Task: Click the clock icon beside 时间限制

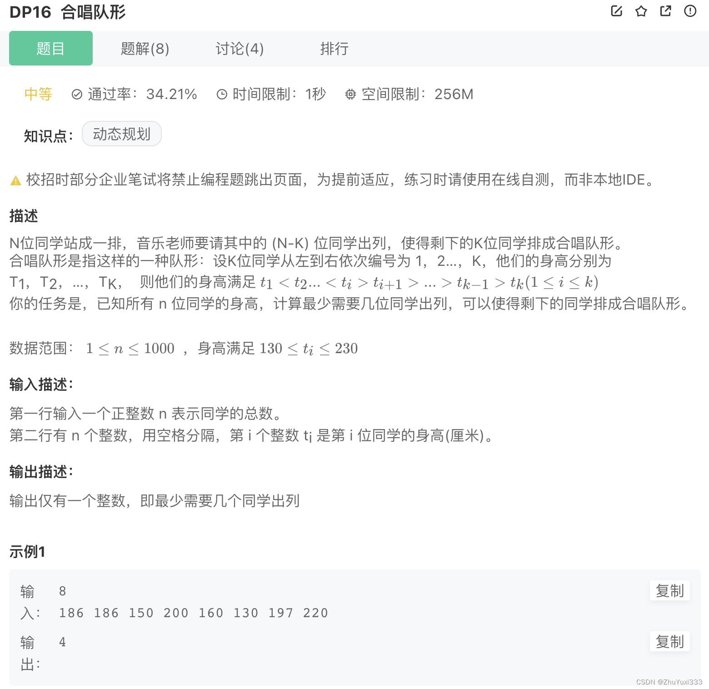Action: 221,94
